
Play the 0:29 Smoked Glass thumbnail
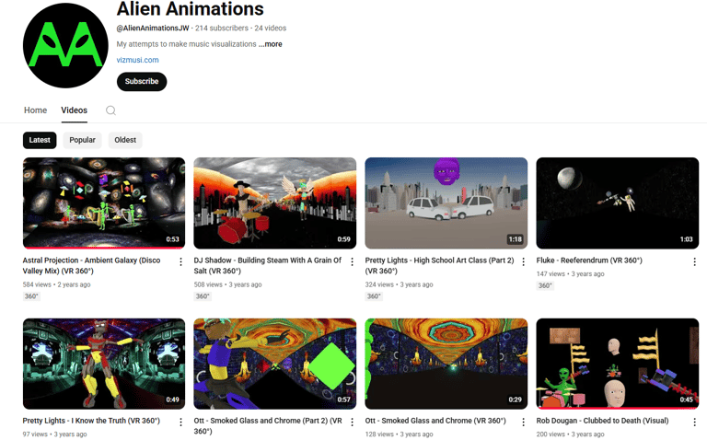click(446, 364)
